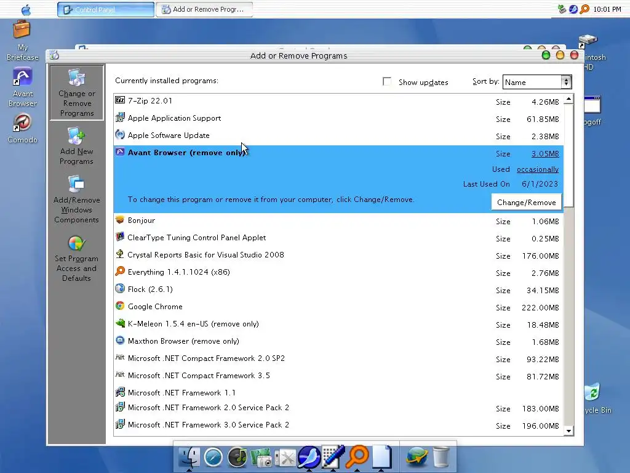Click Last Used On date 6/1/2023
This screenshot has width=630, height=473.
click(540, 184)
